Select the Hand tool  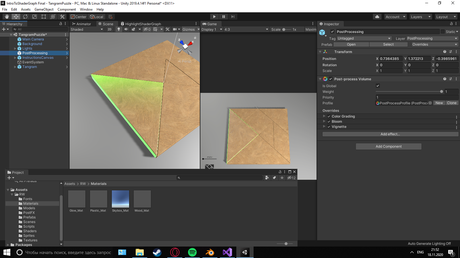7,17
